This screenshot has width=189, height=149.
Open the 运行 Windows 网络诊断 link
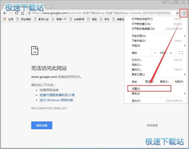pyautogui.click(x=56, y=100)
